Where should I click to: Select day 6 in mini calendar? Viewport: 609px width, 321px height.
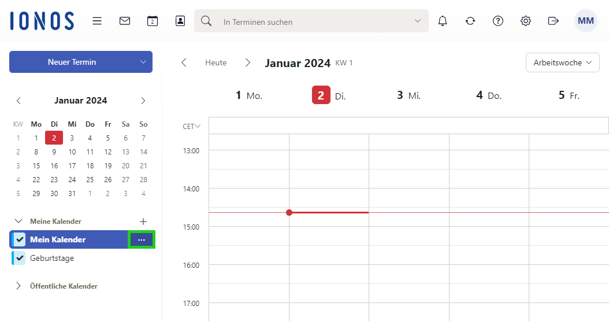(x=125, y=138)
